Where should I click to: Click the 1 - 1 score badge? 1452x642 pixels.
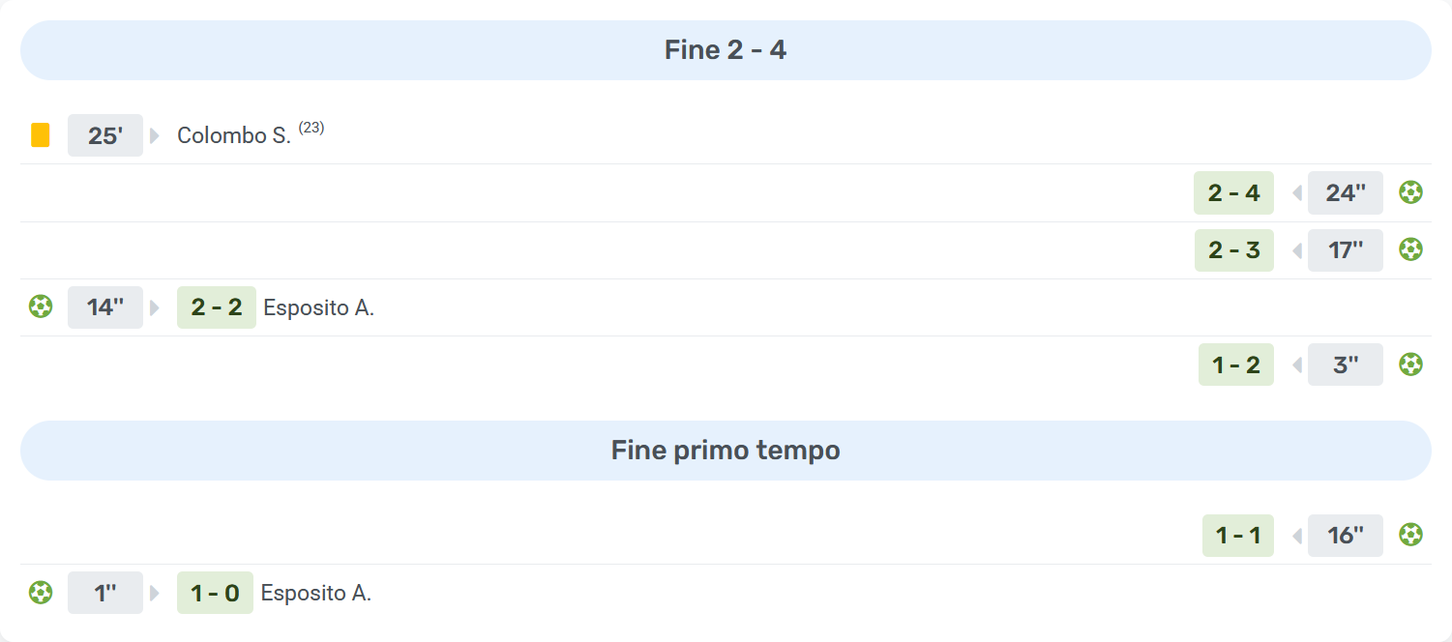pyautogui.click(x=1237, y=535)
